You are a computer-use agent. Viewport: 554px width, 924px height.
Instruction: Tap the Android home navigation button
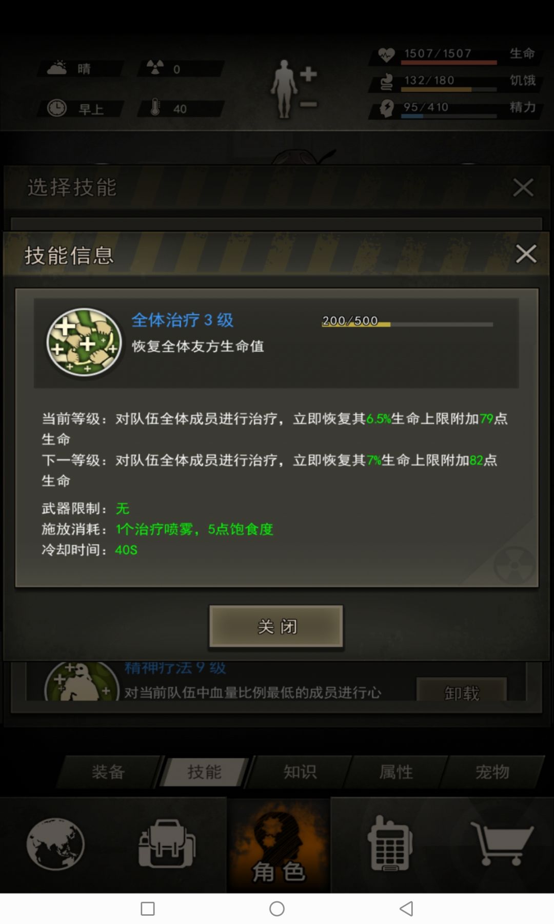(x=277, y=909)
